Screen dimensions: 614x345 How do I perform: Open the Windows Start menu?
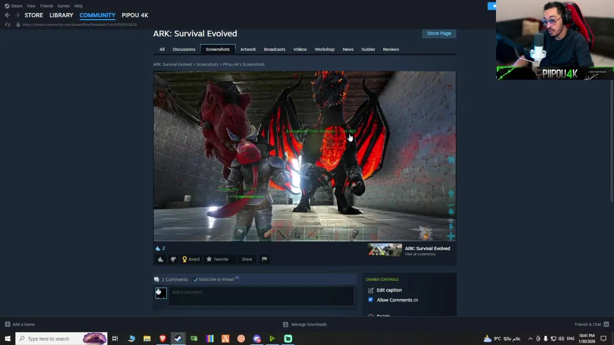coord(8,339)
